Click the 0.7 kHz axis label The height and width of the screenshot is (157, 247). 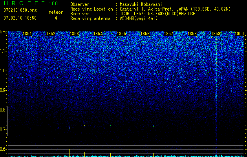[3, 130]
